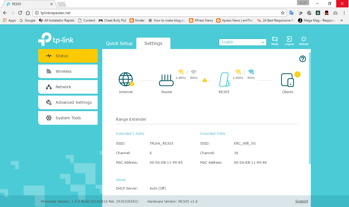Open the Mega Mag bookmark
This screenshot has width=349, height=207.
tap(317, 20)
